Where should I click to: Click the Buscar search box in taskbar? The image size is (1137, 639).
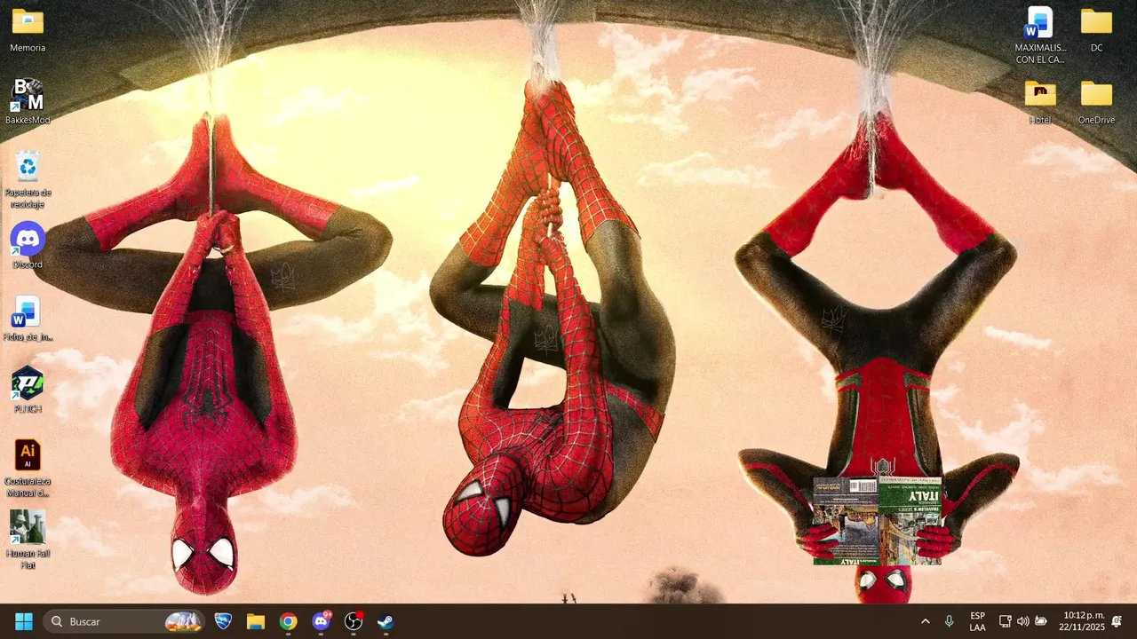tap(124, 621)
